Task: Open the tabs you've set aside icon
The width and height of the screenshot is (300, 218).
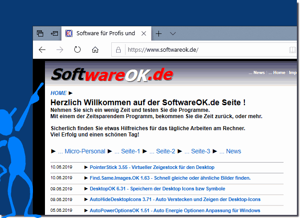Action: 40,33
